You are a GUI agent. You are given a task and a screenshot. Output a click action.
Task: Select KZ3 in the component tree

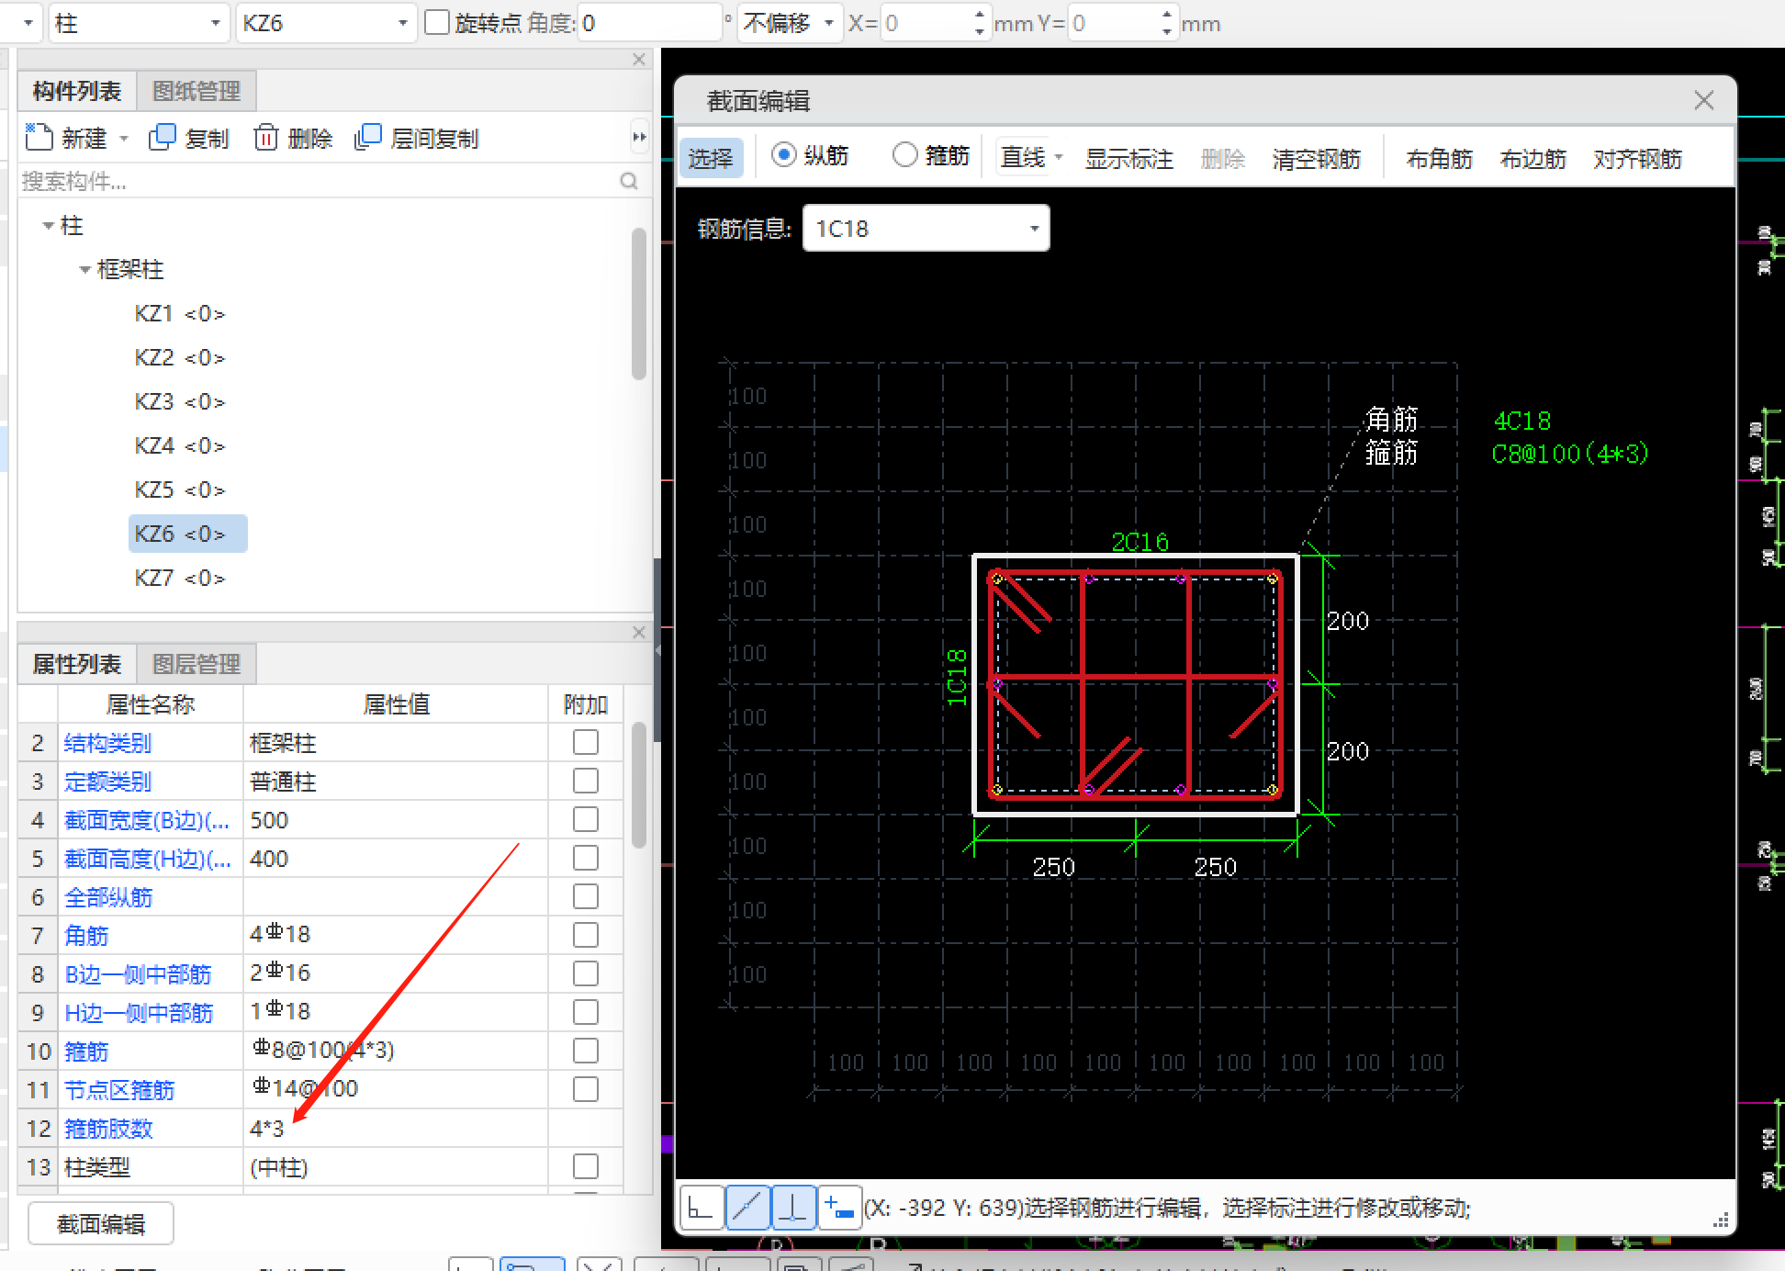pyautogui.click(x=179, y=401)
